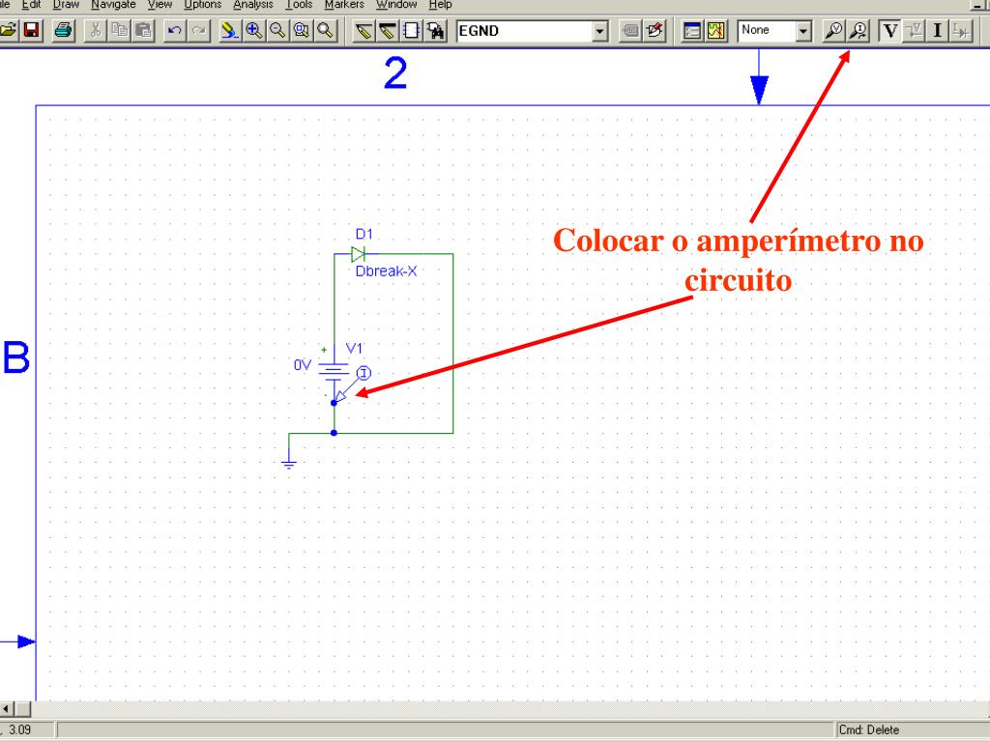
Task: Expand the EGND part list dropdown arrow
Action: pos(599,31)
